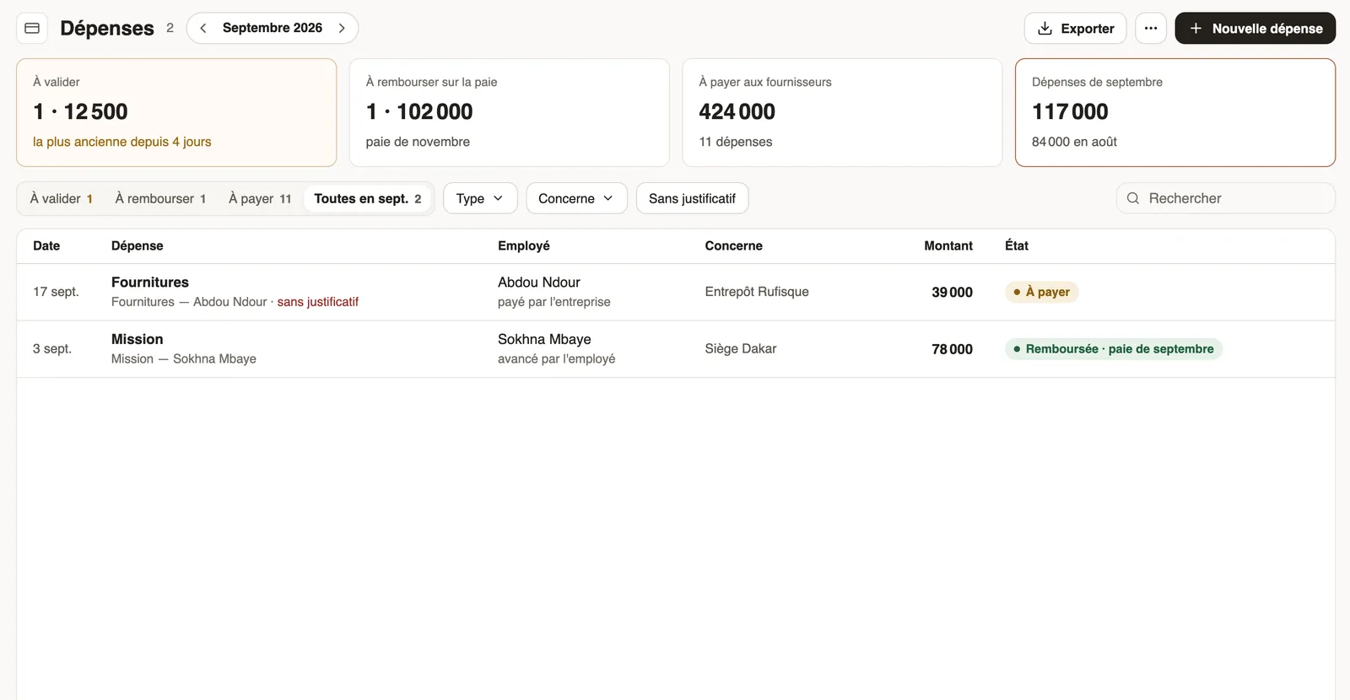Select the À valider summary card

pos(176,112)
